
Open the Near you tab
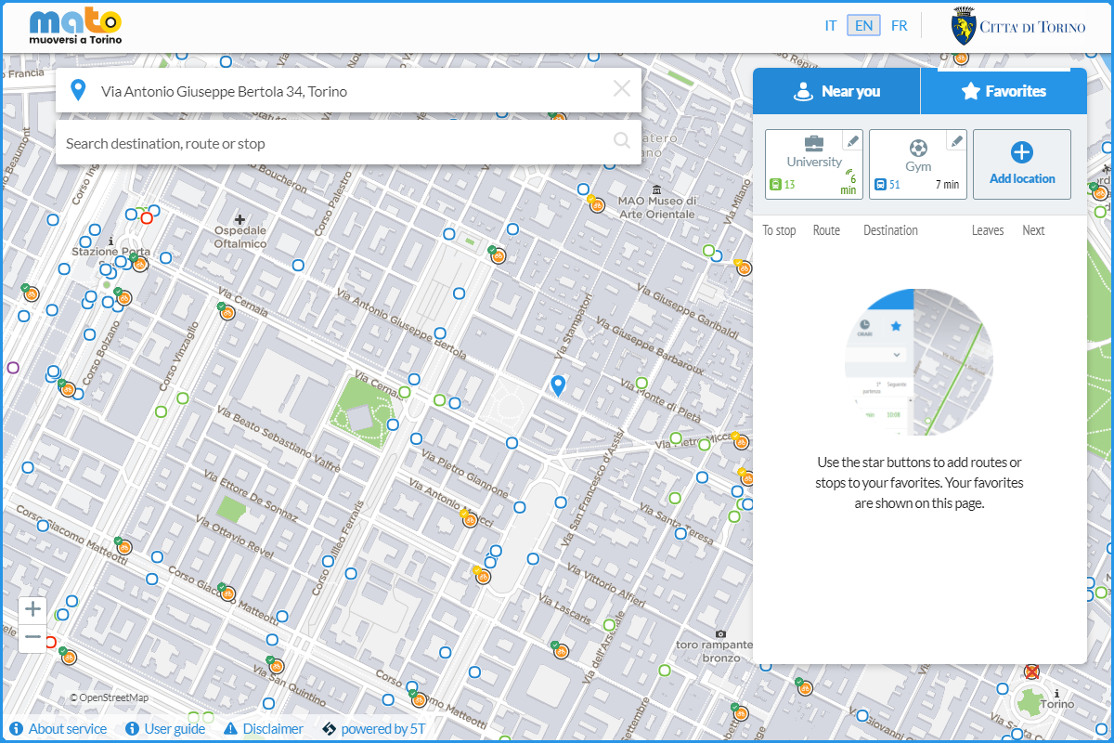(835, 91)
